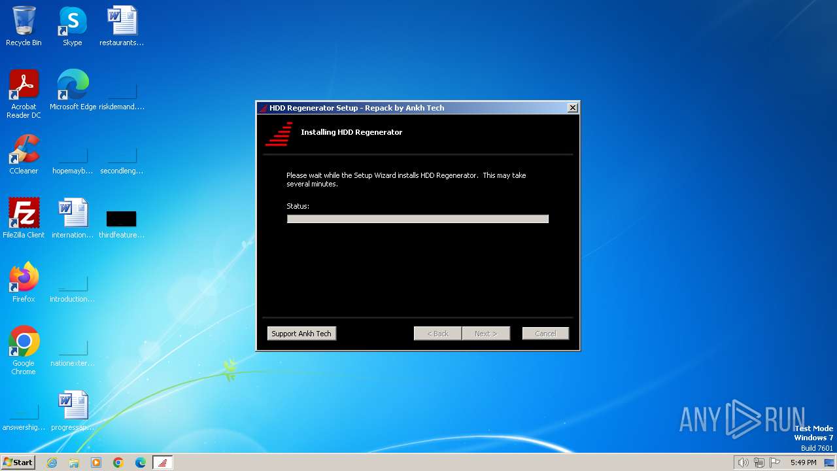
Task: Click the Edge taskbar icon
Action: pyautogui.click(x=141, y=462)
